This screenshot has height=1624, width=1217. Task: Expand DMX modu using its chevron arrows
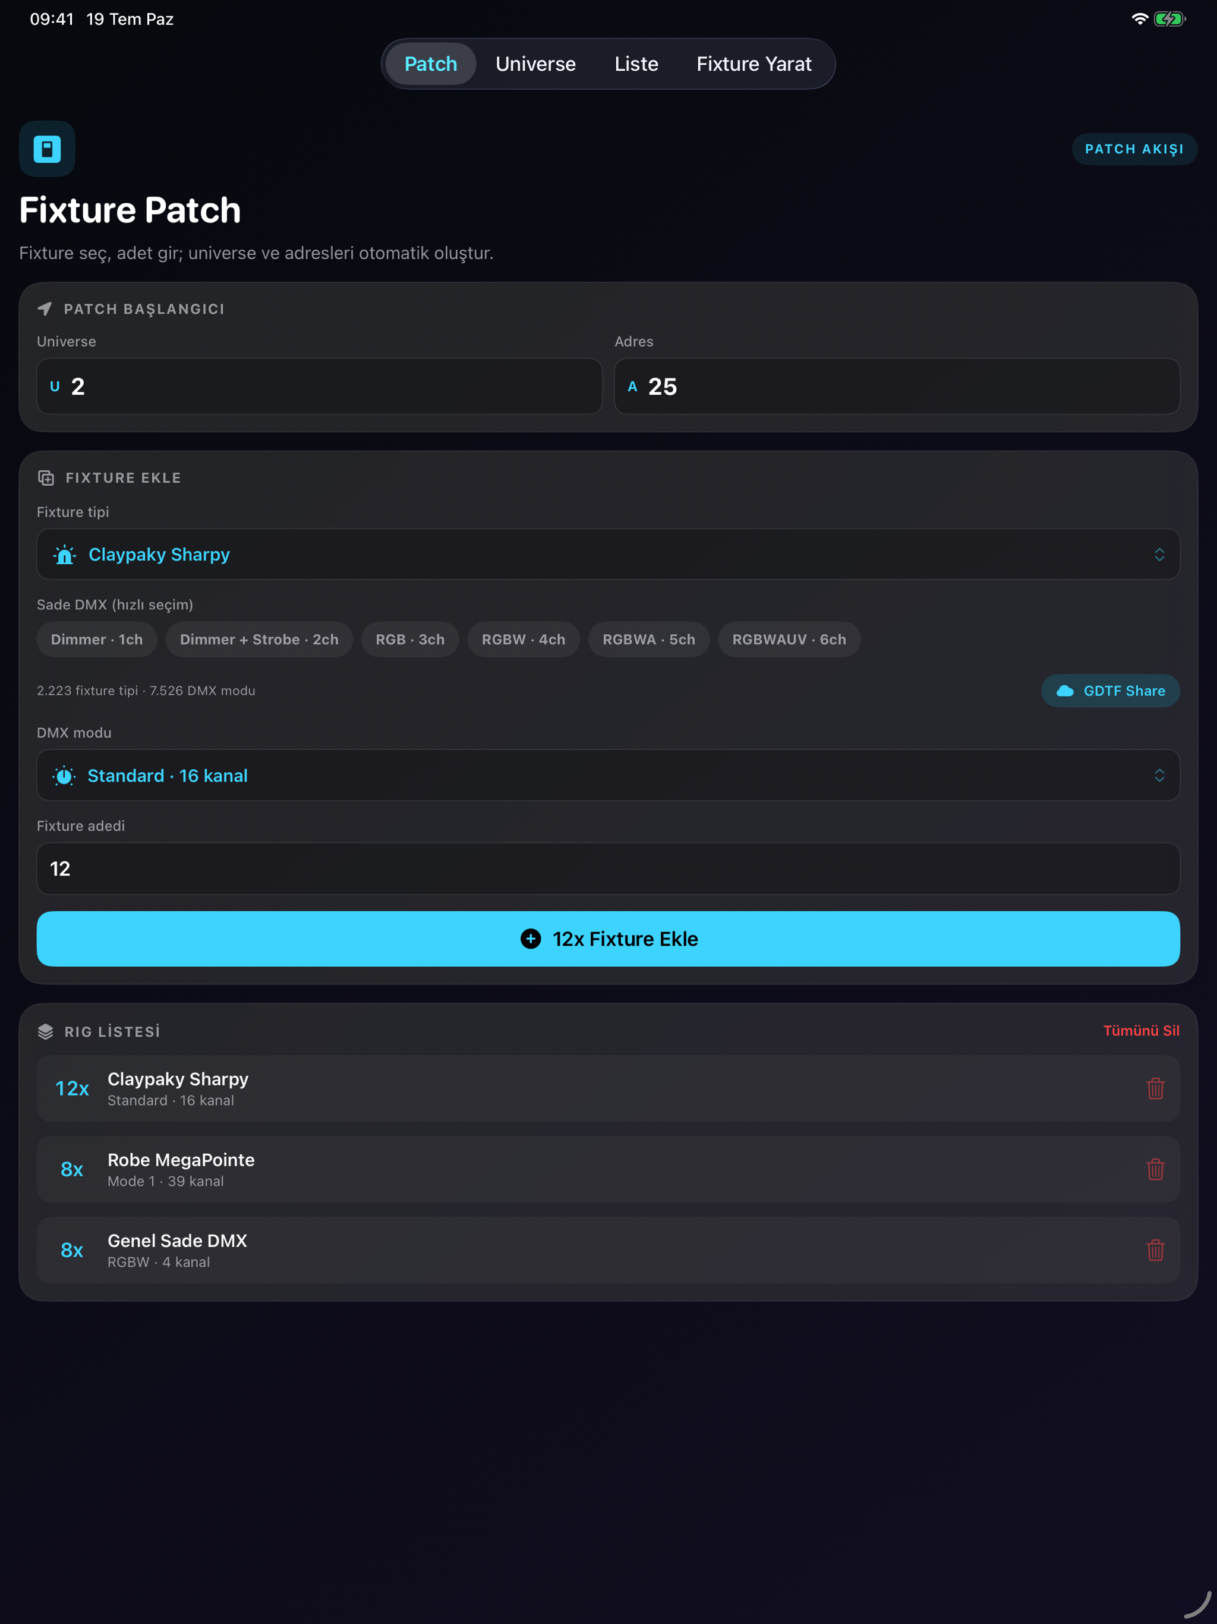coord(1159,775)
